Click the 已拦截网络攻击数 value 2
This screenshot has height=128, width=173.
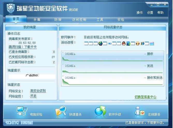54,62
